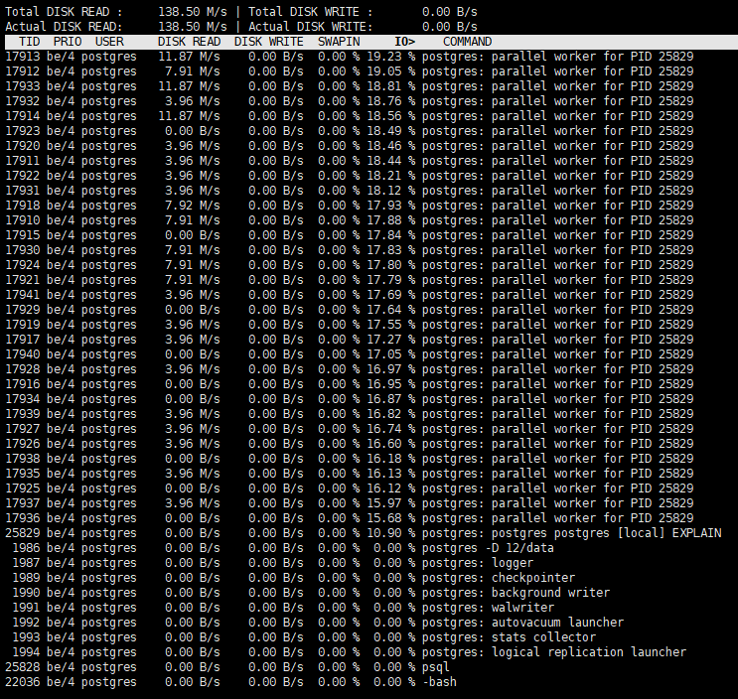Select IO value 19.05 %
The height and width of the screenshot is (699, 738).
click(x=391, y=71)
